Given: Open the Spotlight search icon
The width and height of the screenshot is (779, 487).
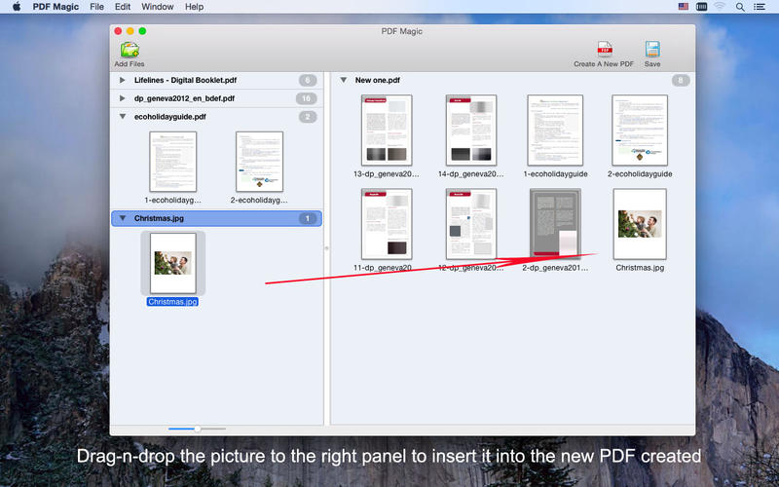Looking at the screenshot, I should tap(741, 7).
